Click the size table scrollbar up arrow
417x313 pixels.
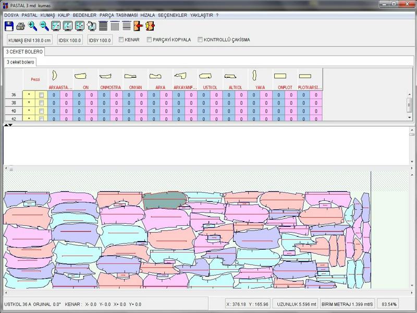tap(409, 94)
